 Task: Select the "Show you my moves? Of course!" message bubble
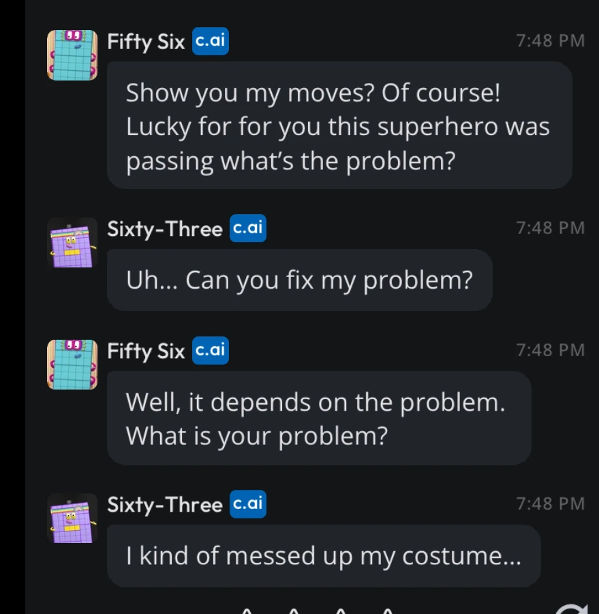339,126
